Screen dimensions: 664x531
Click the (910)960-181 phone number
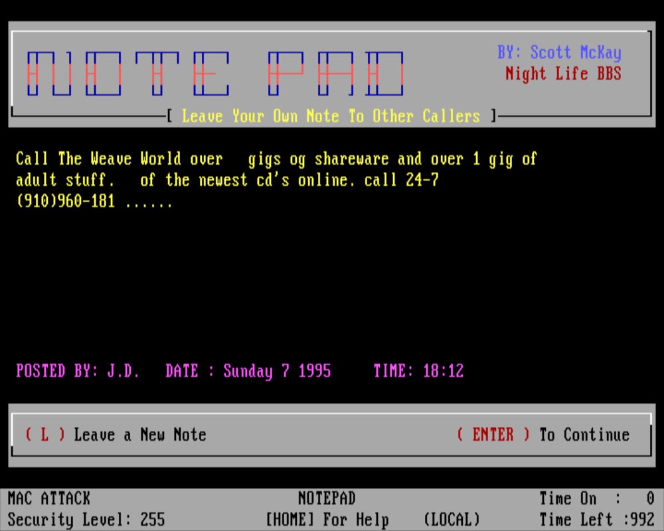click(x=65, y=201)
